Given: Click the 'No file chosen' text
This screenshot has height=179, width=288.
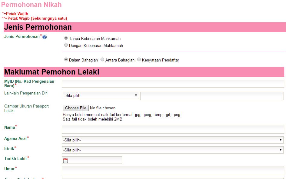Looking at the screenshot, I should point(103,108).
